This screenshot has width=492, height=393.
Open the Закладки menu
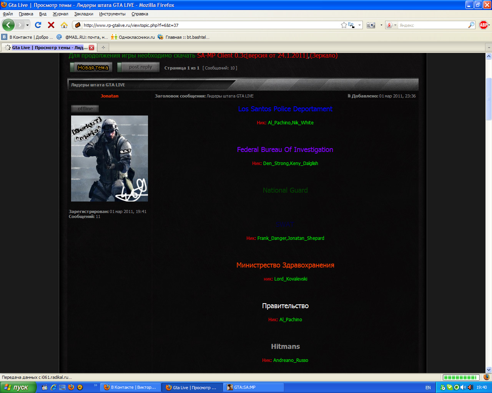[x=84, y=14]
